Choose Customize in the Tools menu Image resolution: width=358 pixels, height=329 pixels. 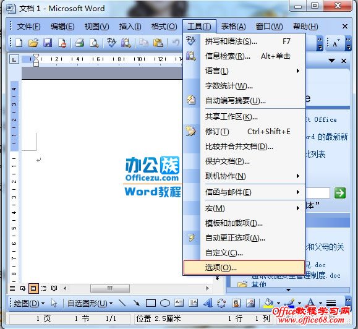click(244, 253)
